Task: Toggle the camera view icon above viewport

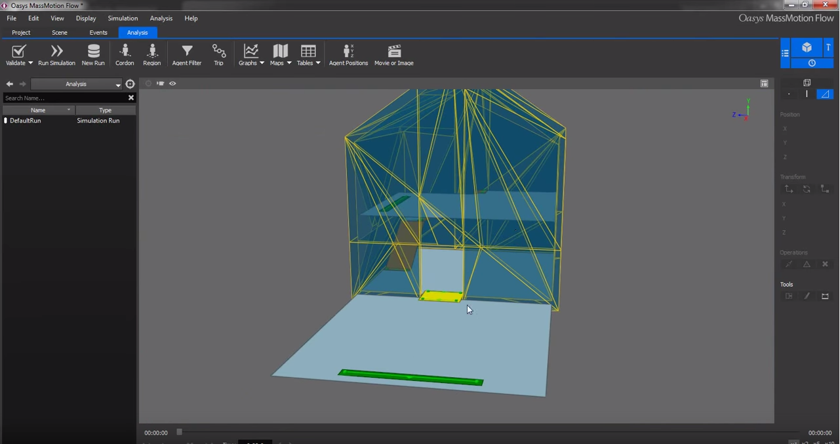Action: pyautogui.click(x=161, y=83)
